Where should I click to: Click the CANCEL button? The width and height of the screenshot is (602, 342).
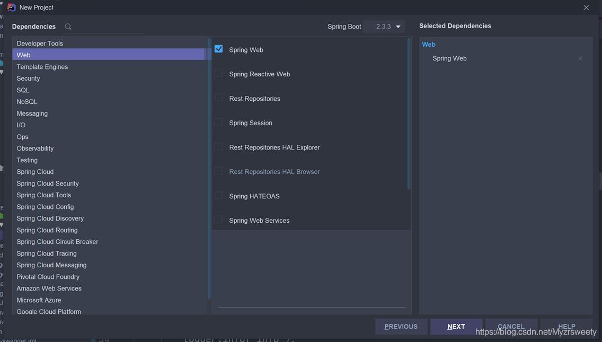[511, 326]
